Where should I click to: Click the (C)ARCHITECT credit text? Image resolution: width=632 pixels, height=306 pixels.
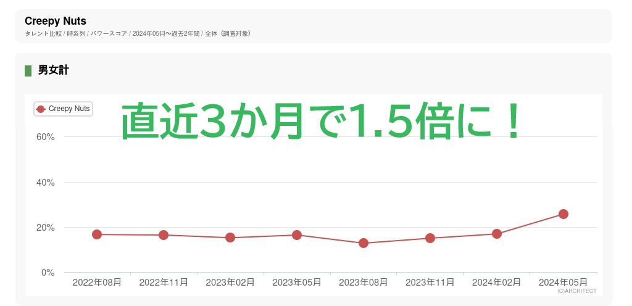[576, 291]
